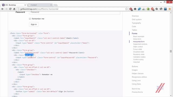Open a new tab with the blank tab button
The width and height of the screenshot is (173, 97).
pyautogui.click(x=55, y=5)
